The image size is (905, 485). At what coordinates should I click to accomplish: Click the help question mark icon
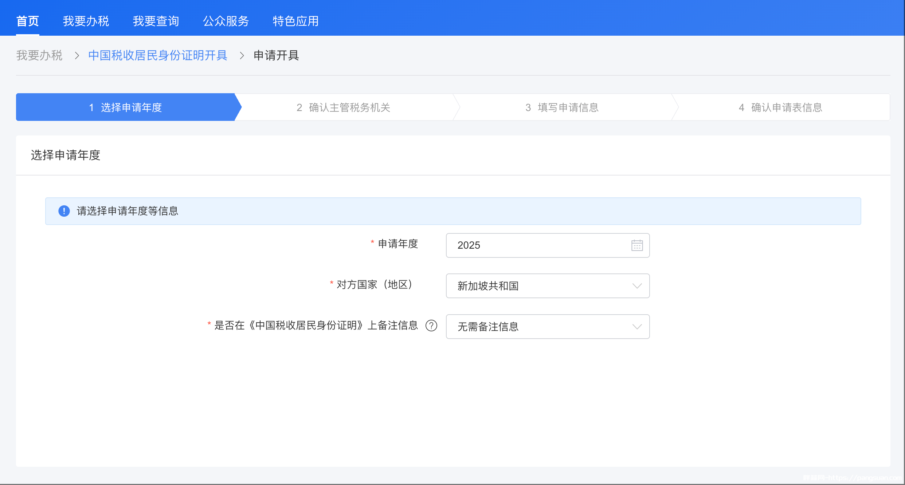click(x=431, y=326)
